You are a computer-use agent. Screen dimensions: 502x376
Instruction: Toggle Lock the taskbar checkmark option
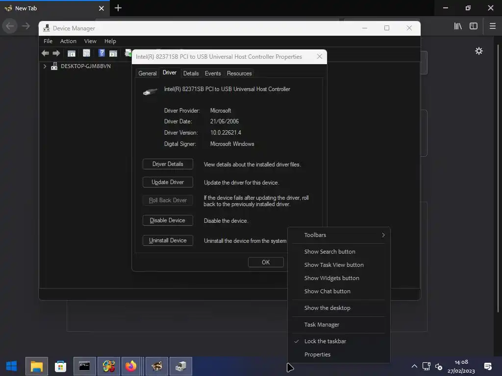click(339, 341)
